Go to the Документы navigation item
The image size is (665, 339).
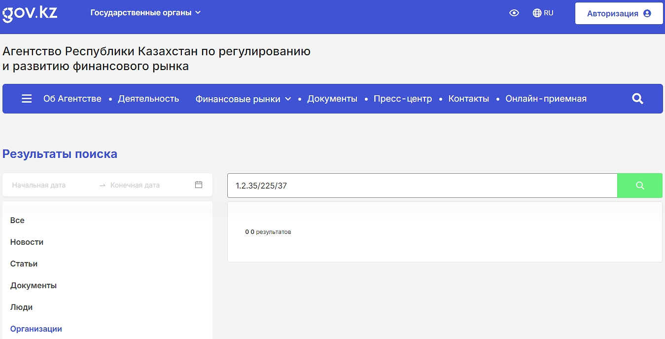[332, 99]
